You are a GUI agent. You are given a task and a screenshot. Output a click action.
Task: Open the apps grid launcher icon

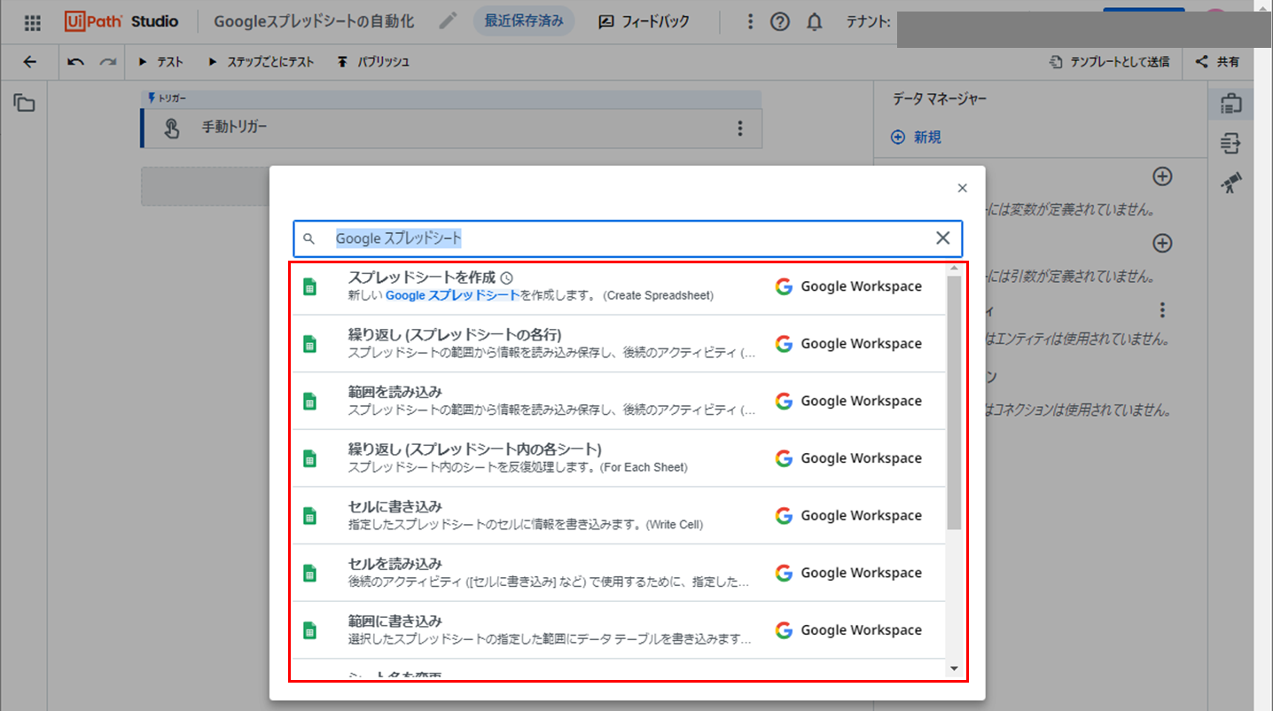[32, 22]
